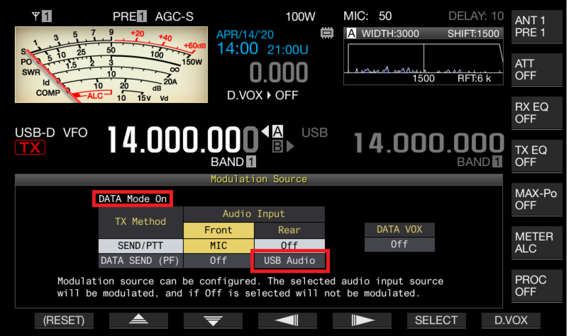Select the USB Audio cell
Screen dimensions: 567x336
[x=289, y=260]
